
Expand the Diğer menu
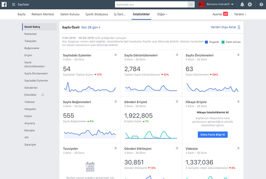162,14
